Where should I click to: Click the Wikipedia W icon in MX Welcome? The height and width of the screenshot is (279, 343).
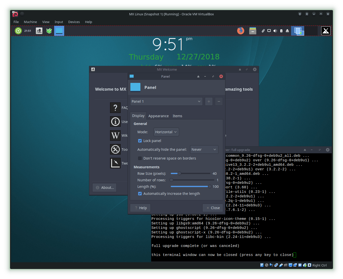pos(115,135)
